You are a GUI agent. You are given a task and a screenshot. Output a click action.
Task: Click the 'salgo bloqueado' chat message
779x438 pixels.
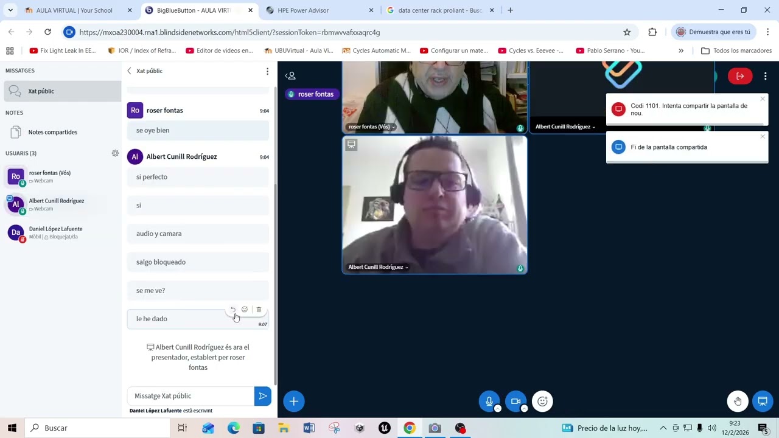click(x=198, y=262)
